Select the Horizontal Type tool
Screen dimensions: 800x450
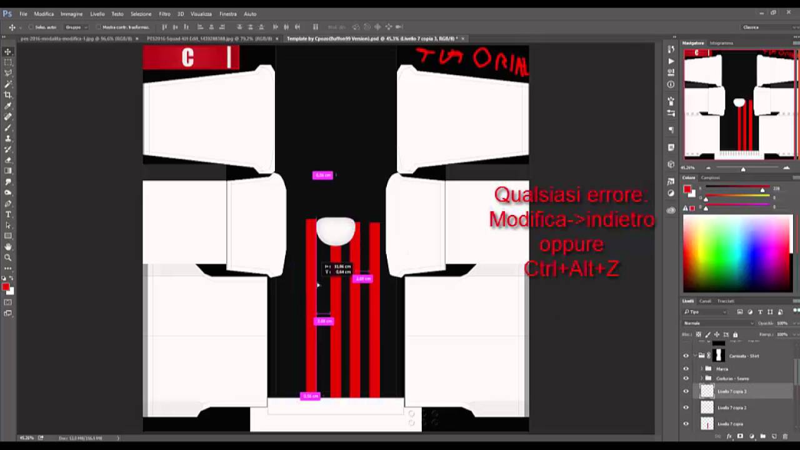coord(8,214)
